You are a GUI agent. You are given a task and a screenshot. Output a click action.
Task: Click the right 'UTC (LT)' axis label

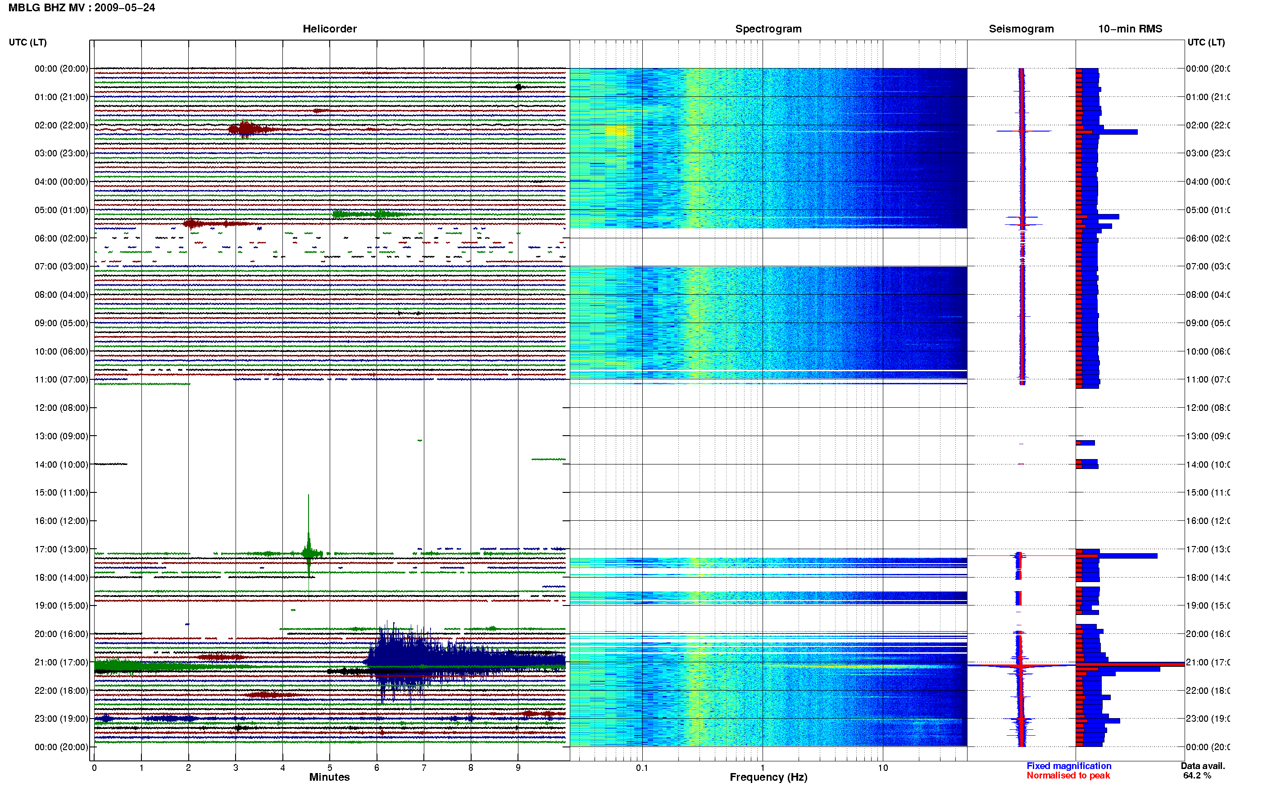[1206, 42]
